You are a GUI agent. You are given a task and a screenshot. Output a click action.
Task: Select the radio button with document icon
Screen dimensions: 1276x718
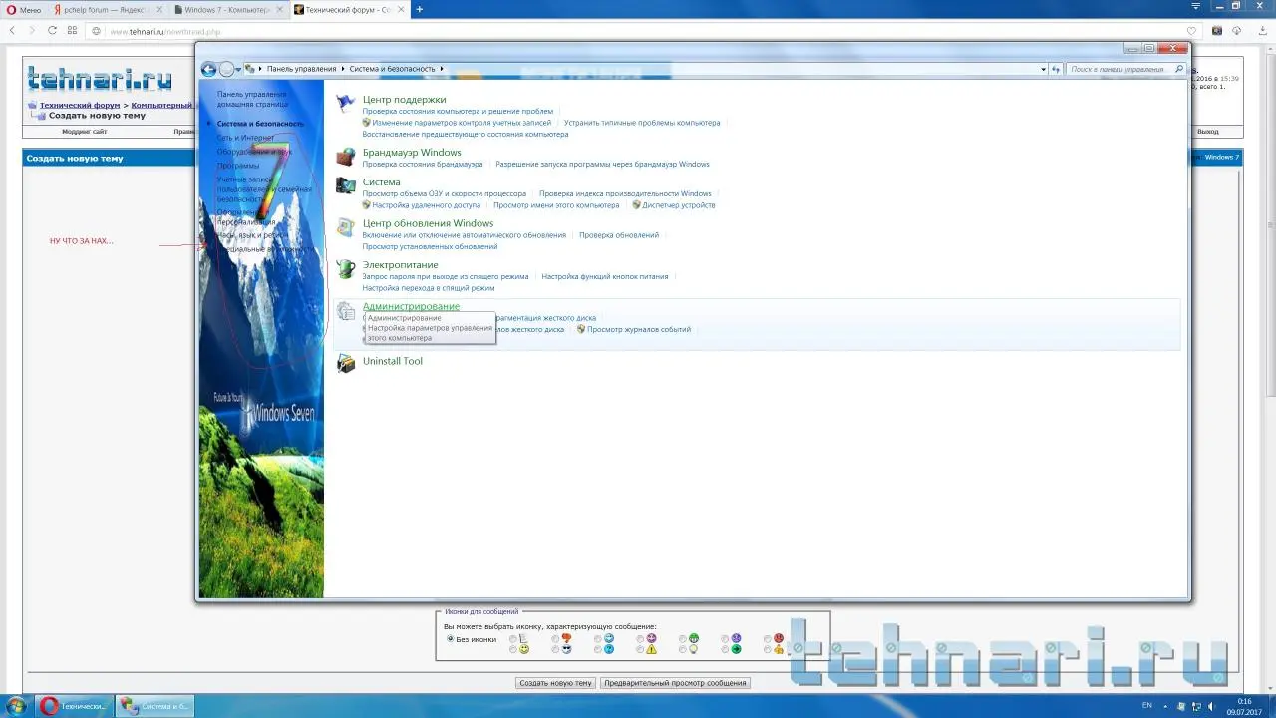513,638
